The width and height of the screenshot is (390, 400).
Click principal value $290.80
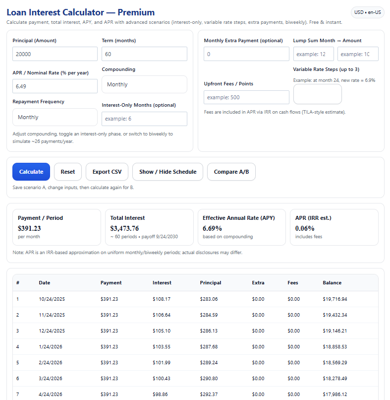coord(209,378)
